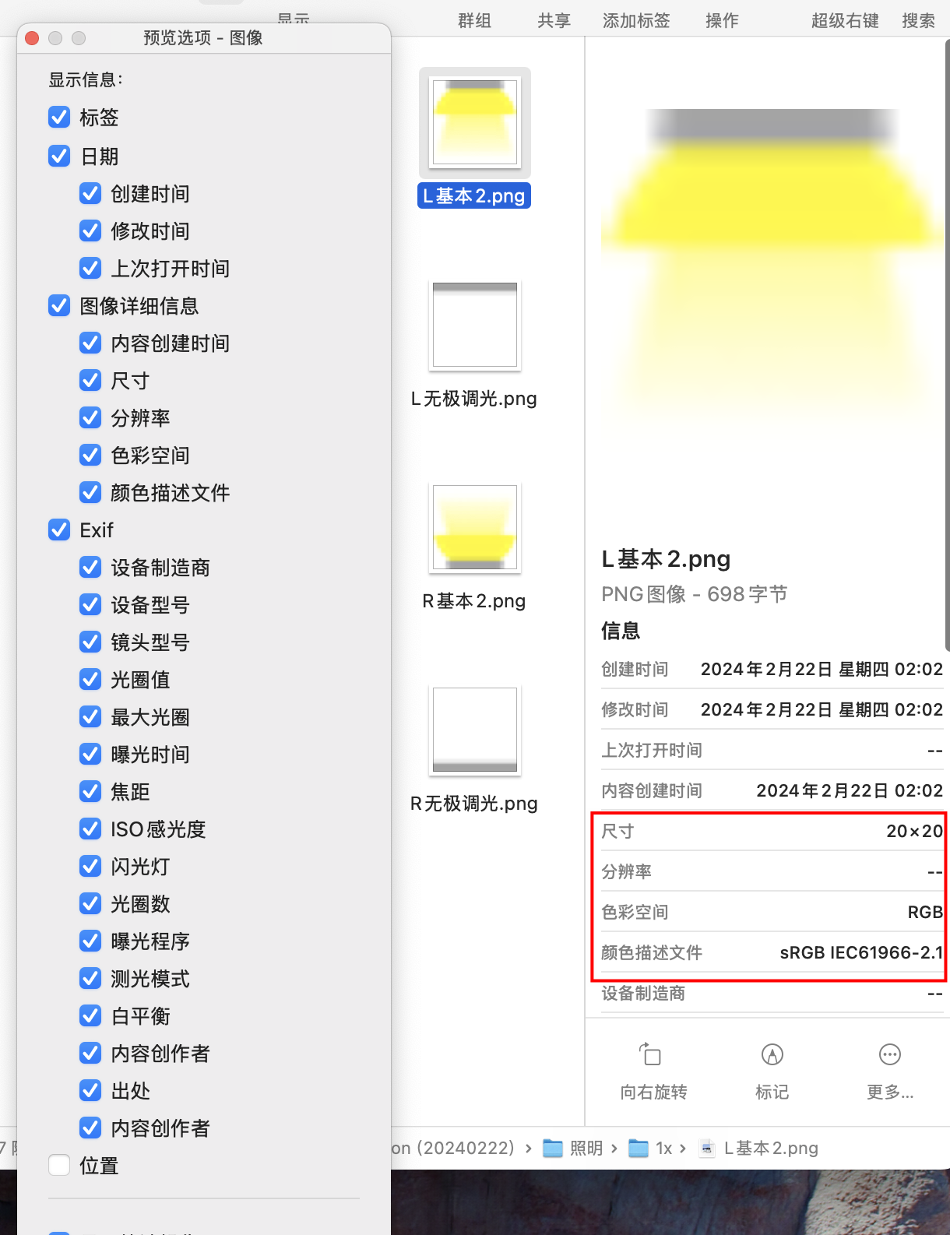Disable the ISO感光度 checkbox
Viewport: 950px width, 1235px height.
[x=90, y=829]
